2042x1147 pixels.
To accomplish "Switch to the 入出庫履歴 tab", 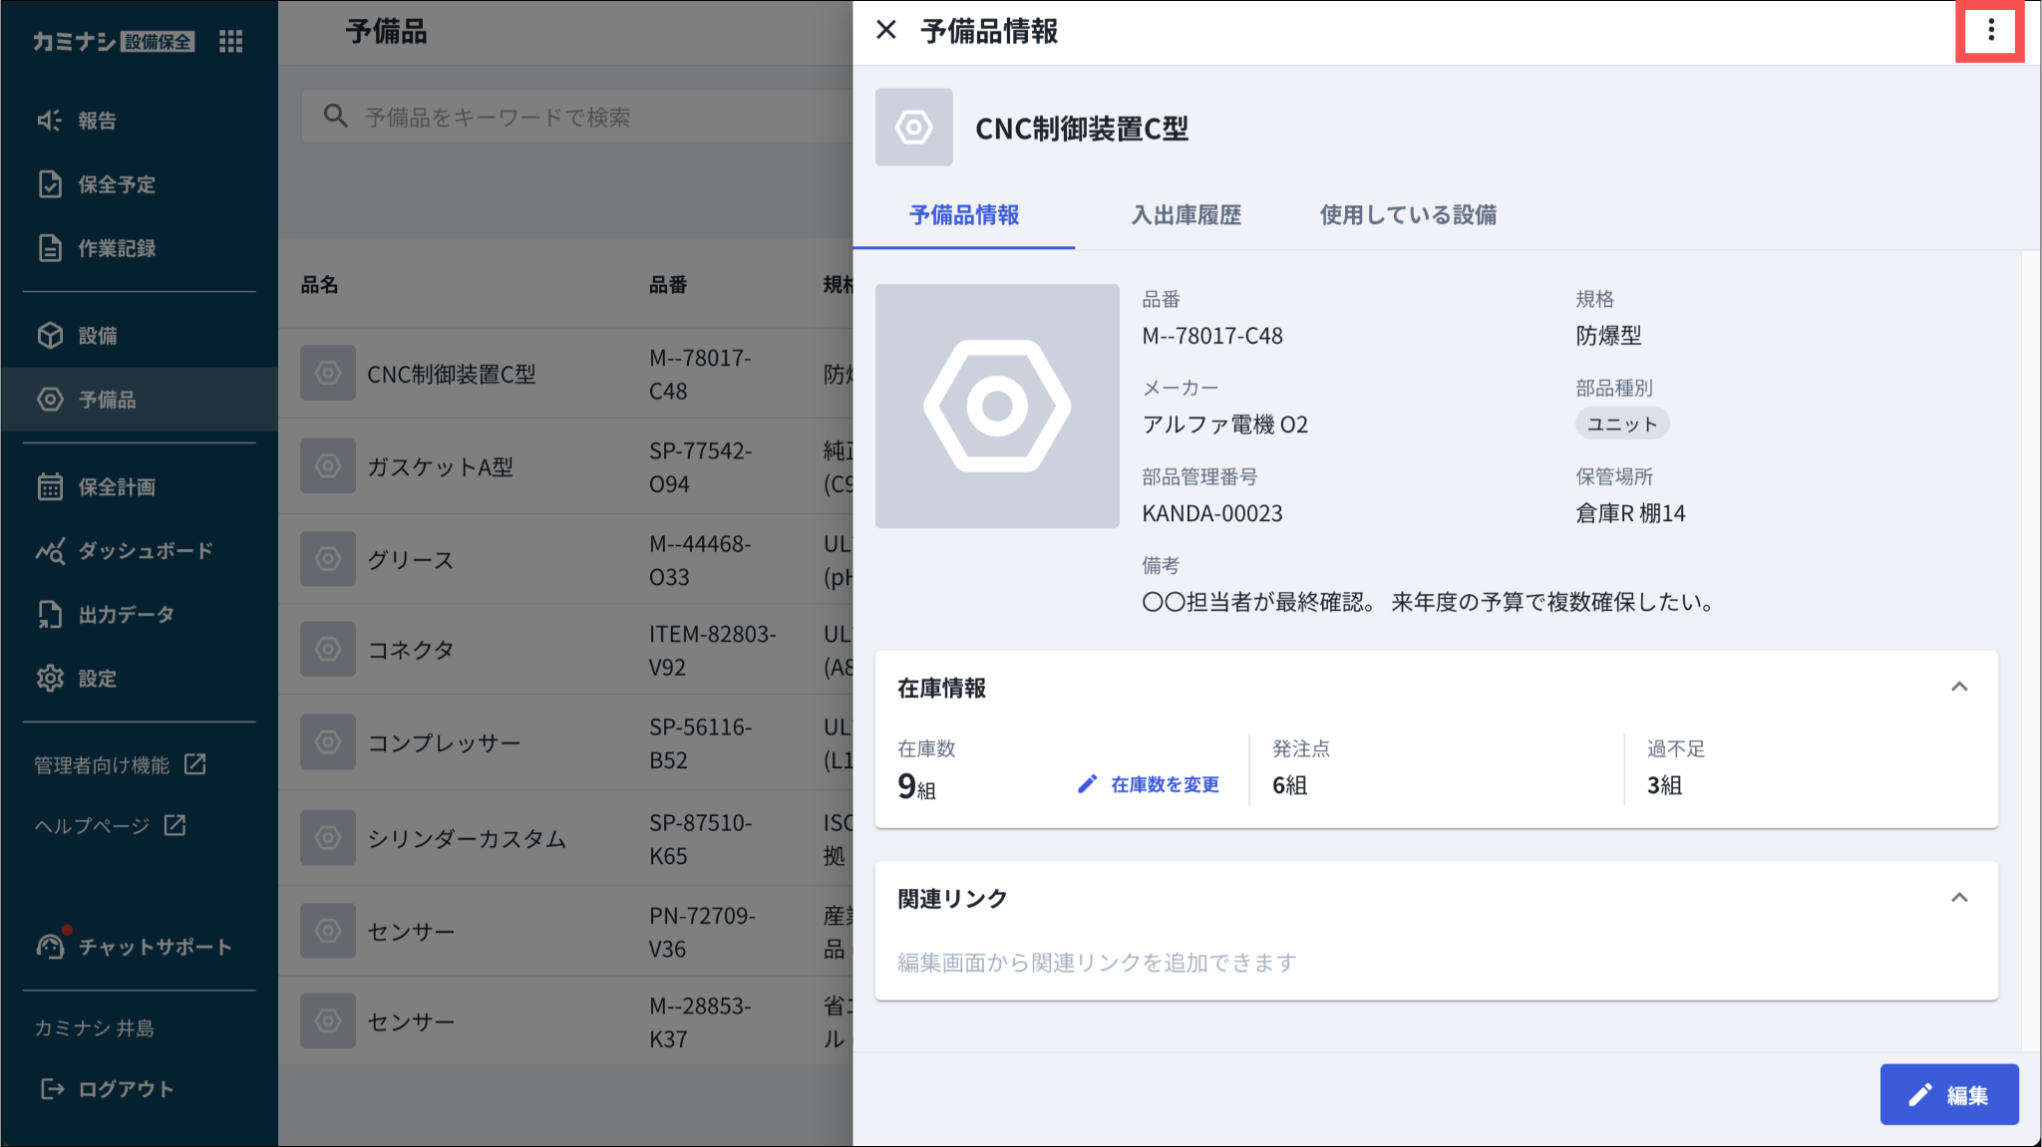I will tap(1186, 215).
